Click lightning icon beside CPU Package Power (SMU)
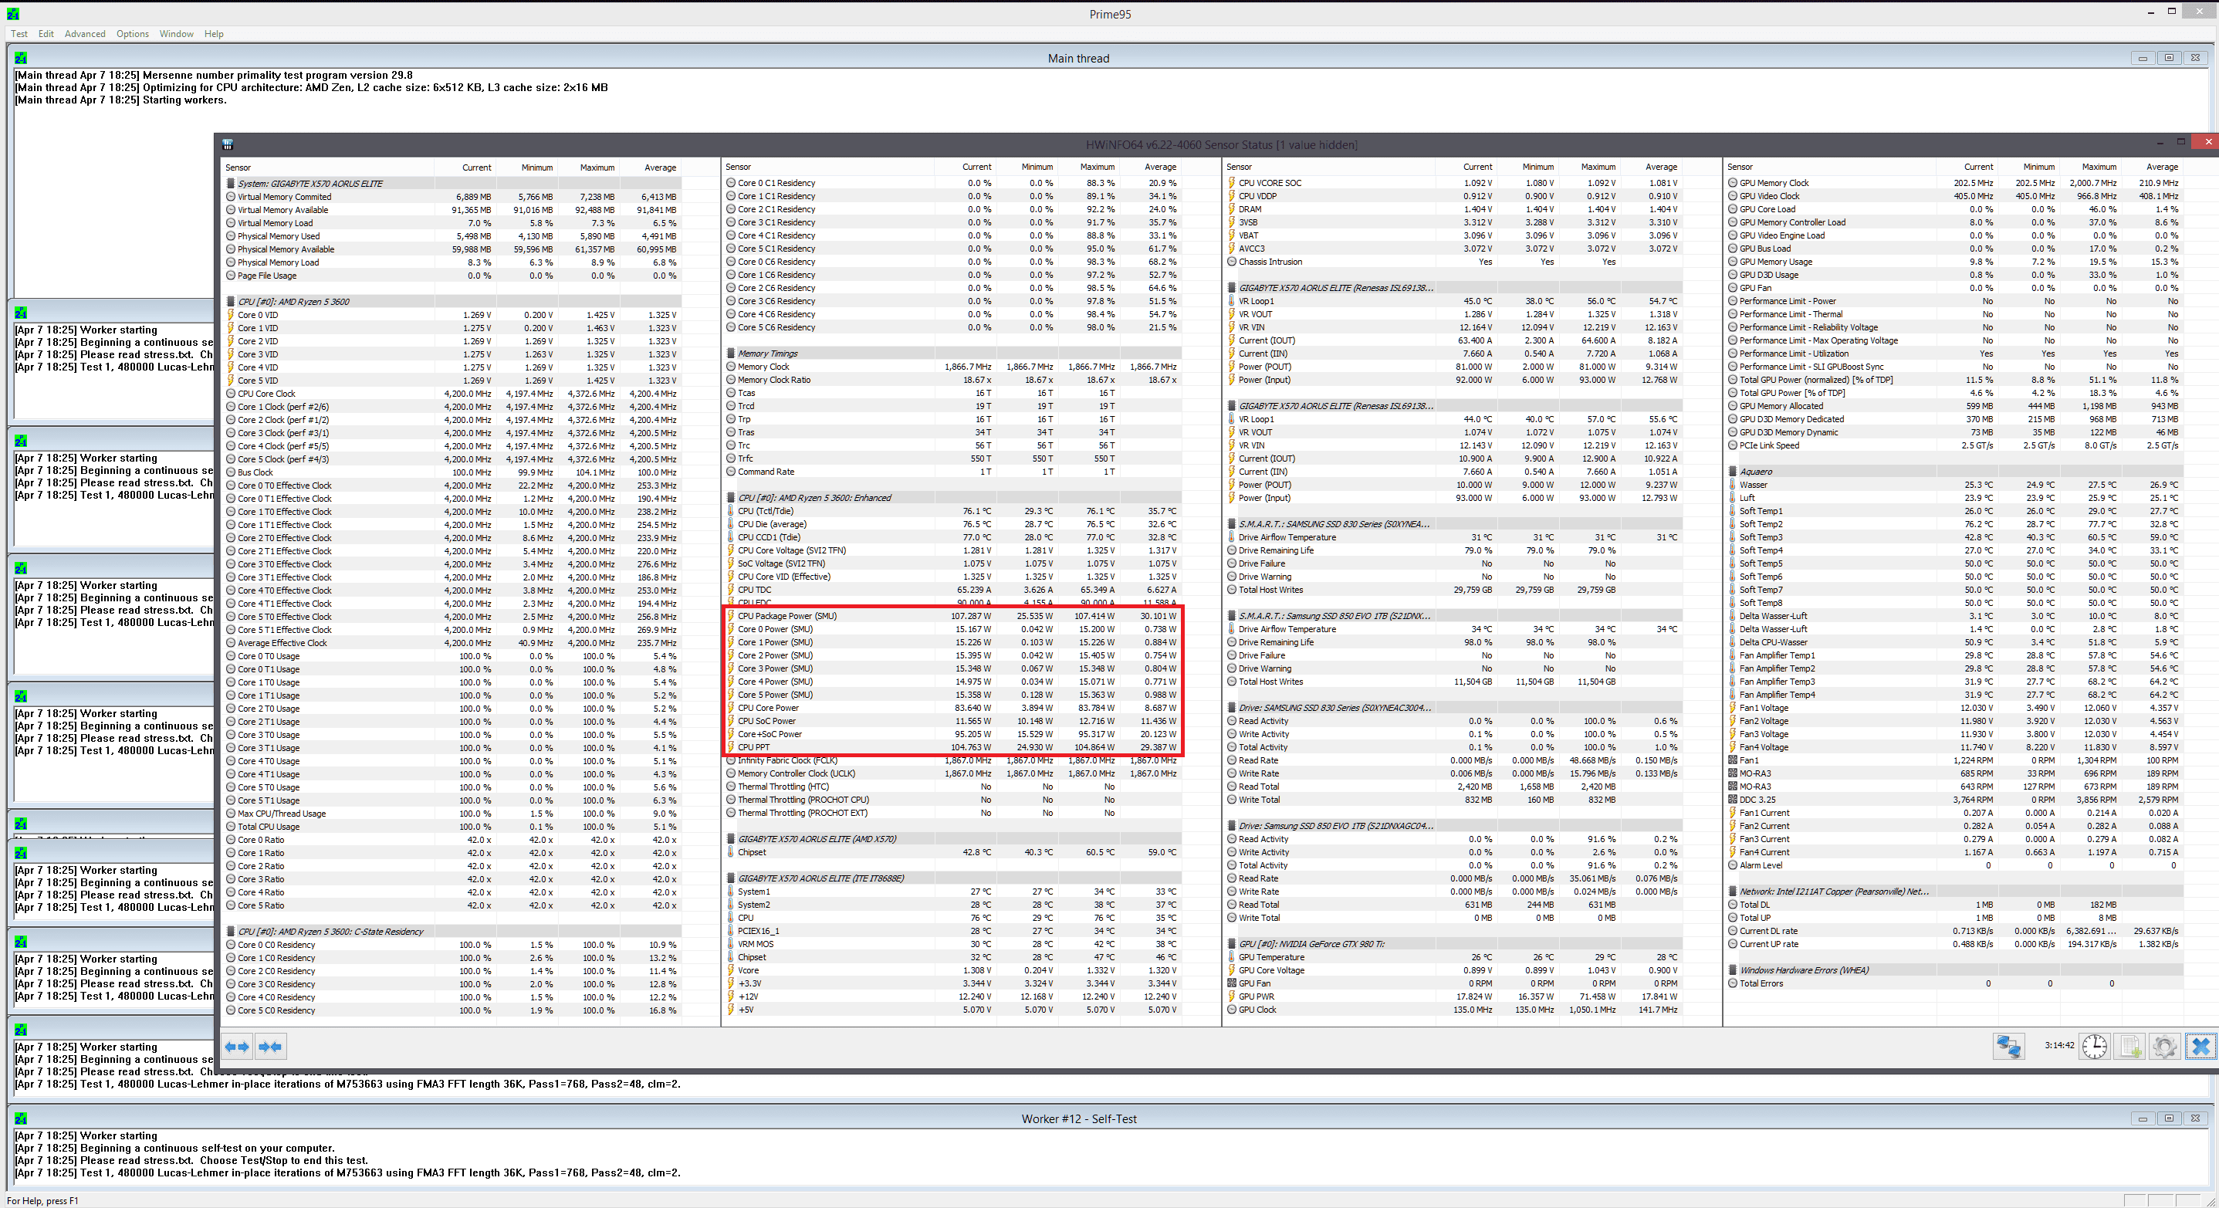 coord(730,616)
